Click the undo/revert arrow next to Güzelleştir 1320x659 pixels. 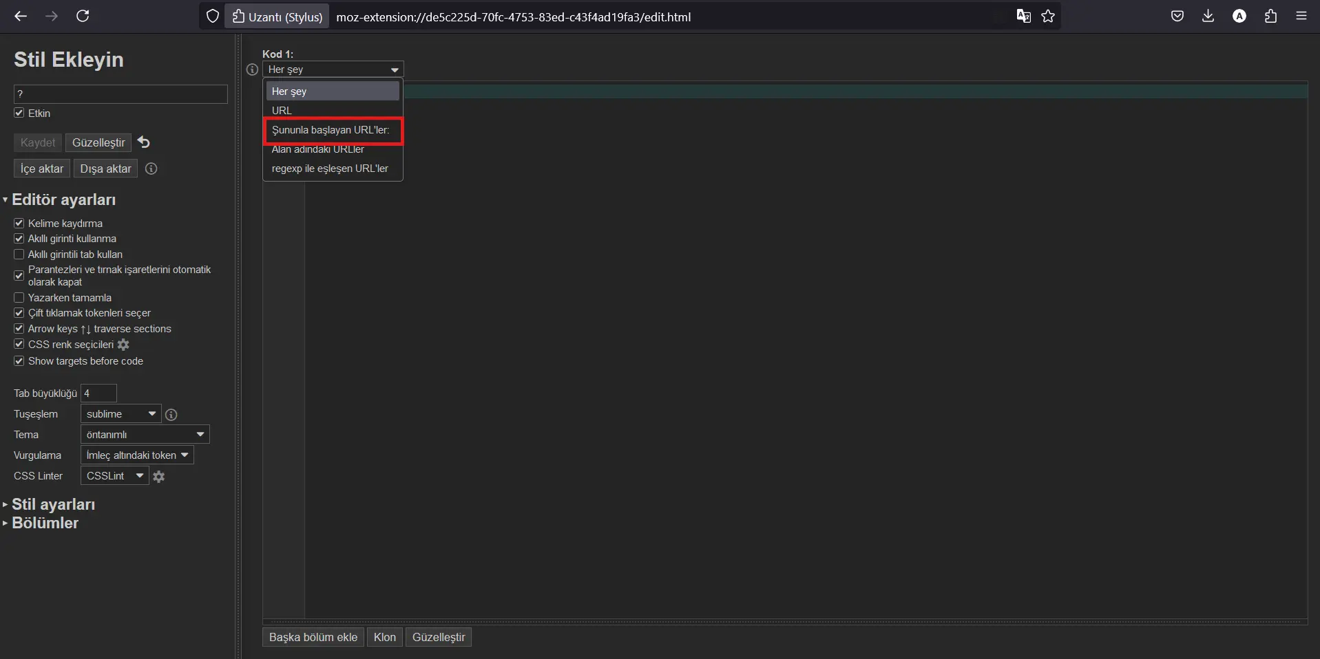(143, 142)
